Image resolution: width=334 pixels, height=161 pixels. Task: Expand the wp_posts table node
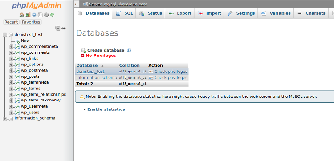coord(11,76)
